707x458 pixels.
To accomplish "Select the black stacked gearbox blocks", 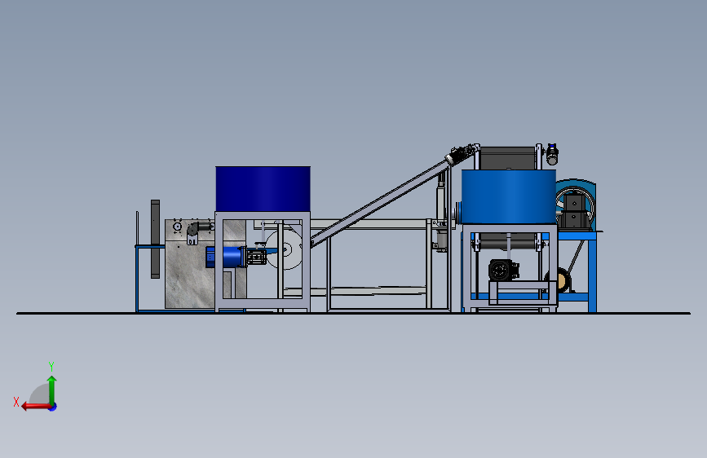I will pos(574,211).
